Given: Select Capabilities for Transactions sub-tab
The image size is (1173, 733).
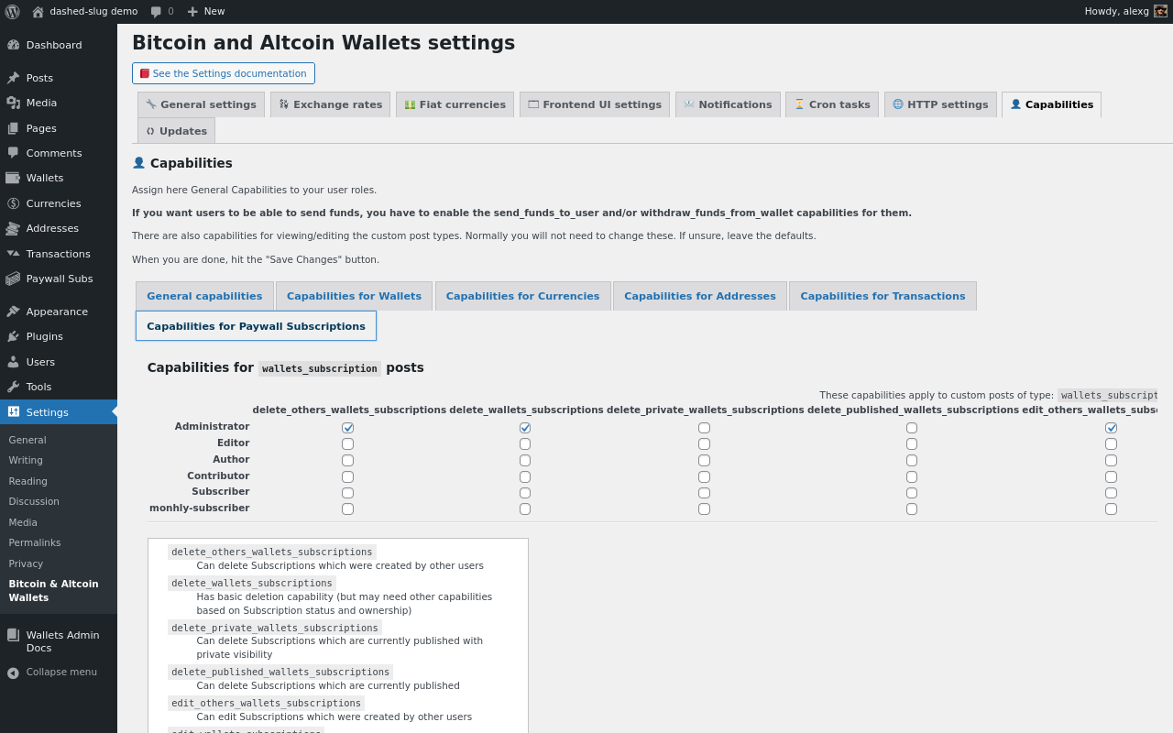Looking at the screenshot, I should pyautogui.click(x=882, y=296).
